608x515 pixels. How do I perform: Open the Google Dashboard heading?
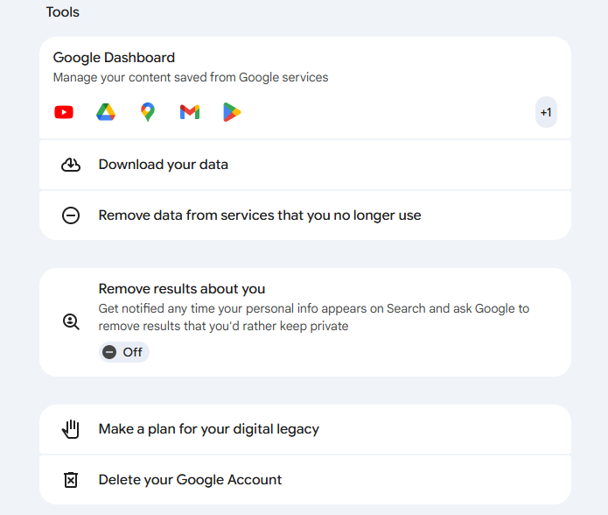tap(114, 58)
